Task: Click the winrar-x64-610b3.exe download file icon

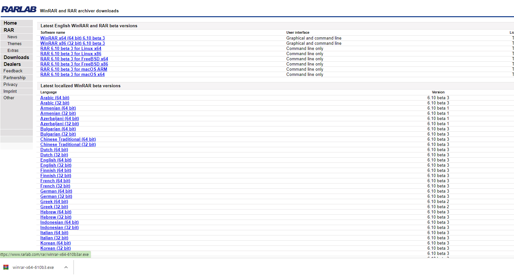Action: [6, 267]
